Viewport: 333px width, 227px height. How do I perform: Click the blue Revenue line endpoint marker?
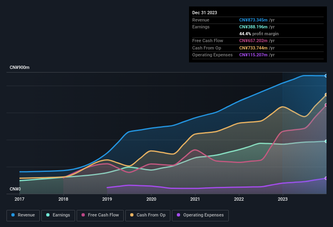326,76
